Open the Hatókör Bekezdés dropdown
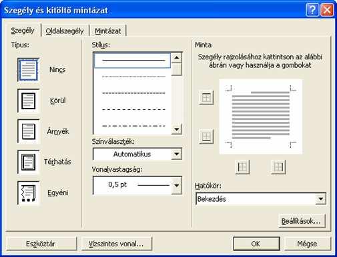 pos(321,199)
